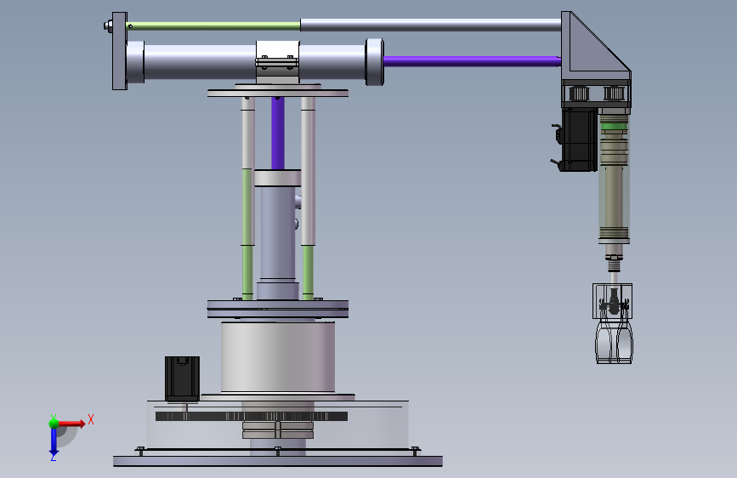Select the transparent spindle sleeve above the gripper

[x=614, y=179]
